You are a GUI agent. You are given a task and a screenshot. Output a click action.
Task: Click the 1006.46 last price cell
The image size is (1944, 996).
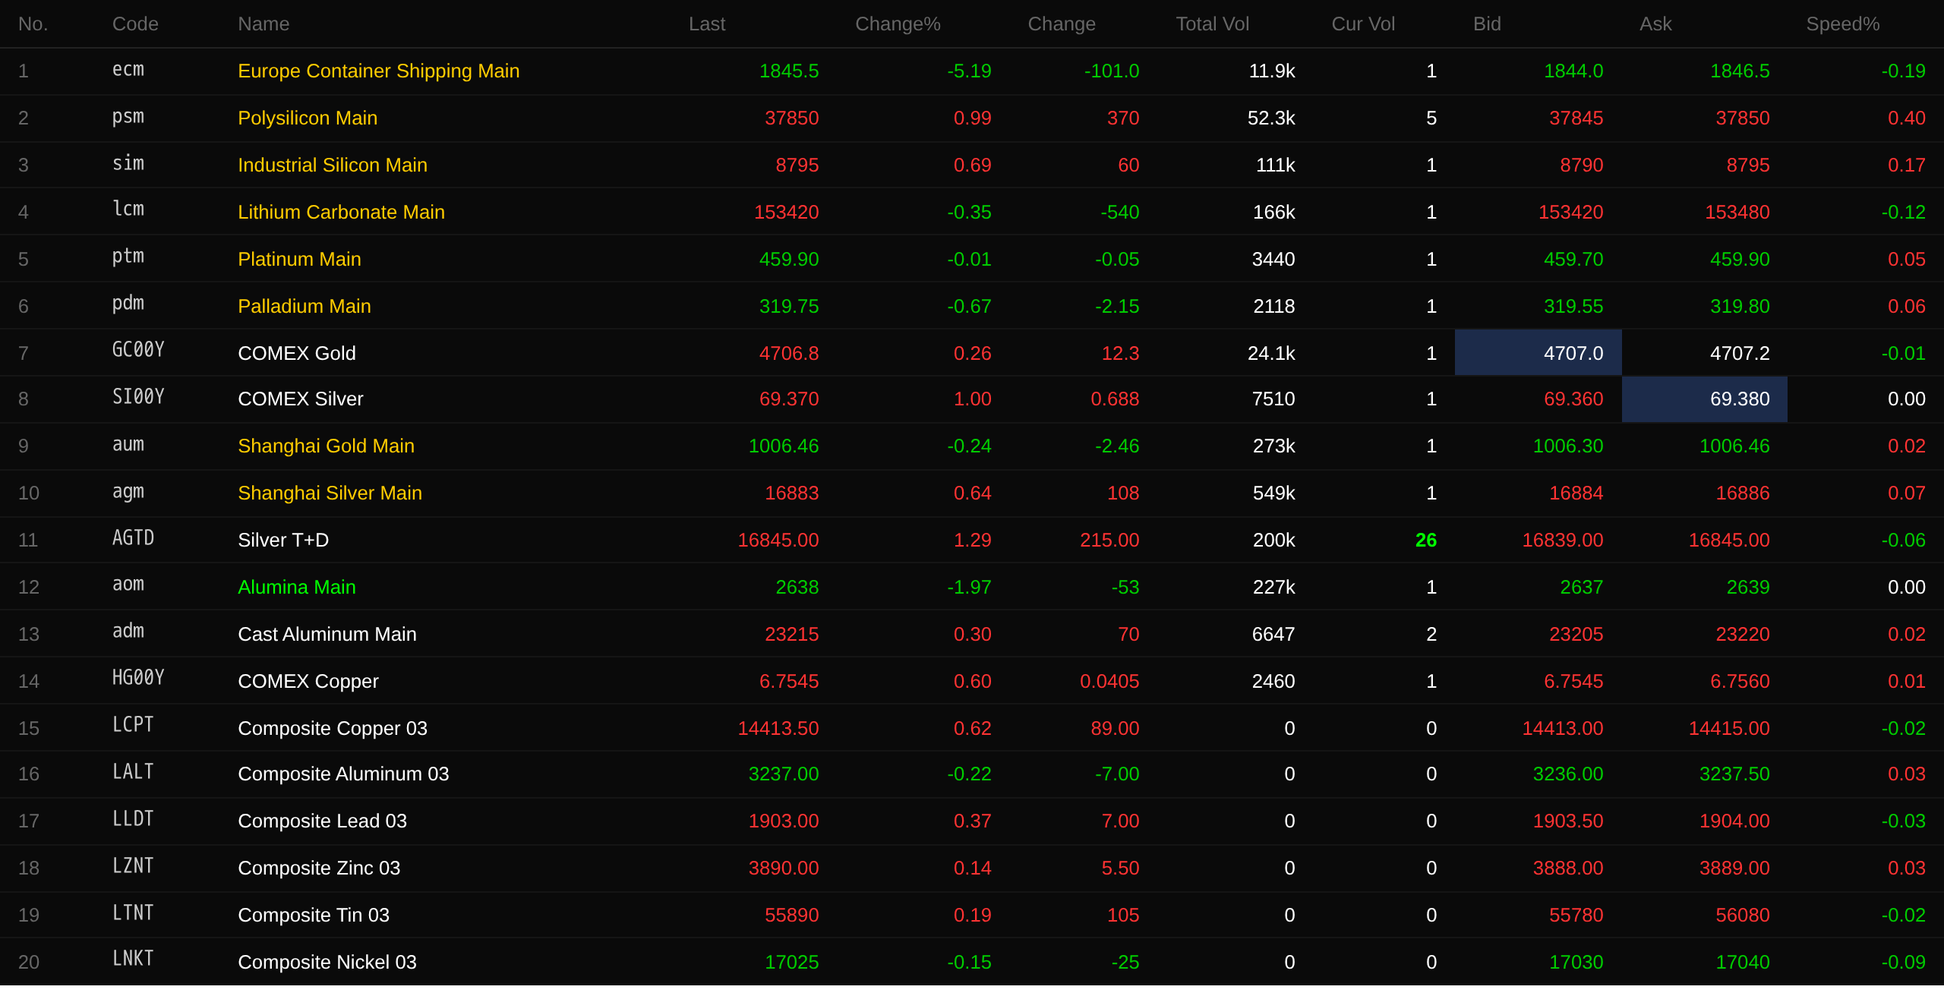click(x=784, y=446)
